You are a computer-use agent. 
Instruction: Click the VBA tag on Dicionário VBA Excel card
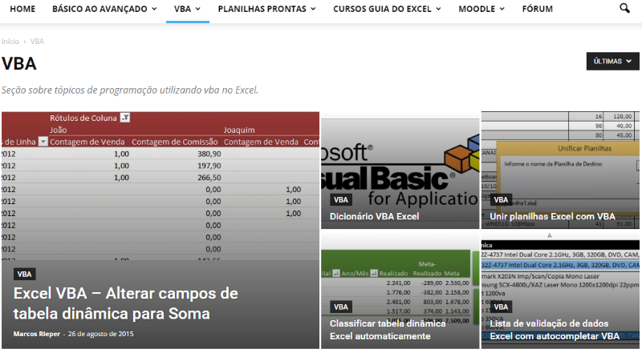(340, 200)
